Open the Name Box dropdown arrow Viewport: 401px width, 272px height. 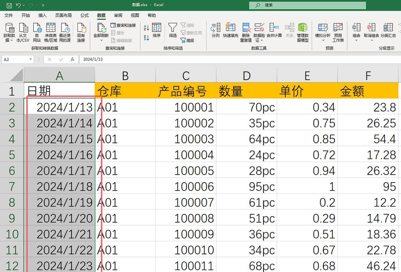31,59
